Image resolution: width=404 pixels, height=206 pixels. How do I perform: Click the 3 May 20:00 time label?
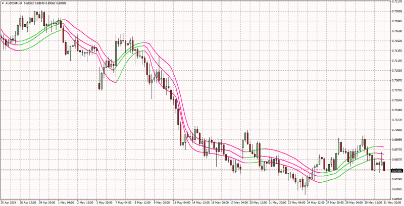pyautogui.click(x=106, y=203)
